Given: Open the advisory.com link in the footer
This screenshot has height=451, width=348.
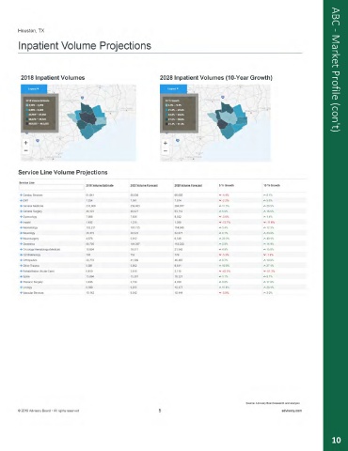Looking at the screenshot, I should click(292, 411).
